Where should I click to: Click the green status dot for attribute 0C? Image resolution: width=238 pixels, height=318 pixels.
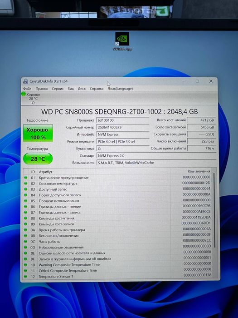pos(25,241)
